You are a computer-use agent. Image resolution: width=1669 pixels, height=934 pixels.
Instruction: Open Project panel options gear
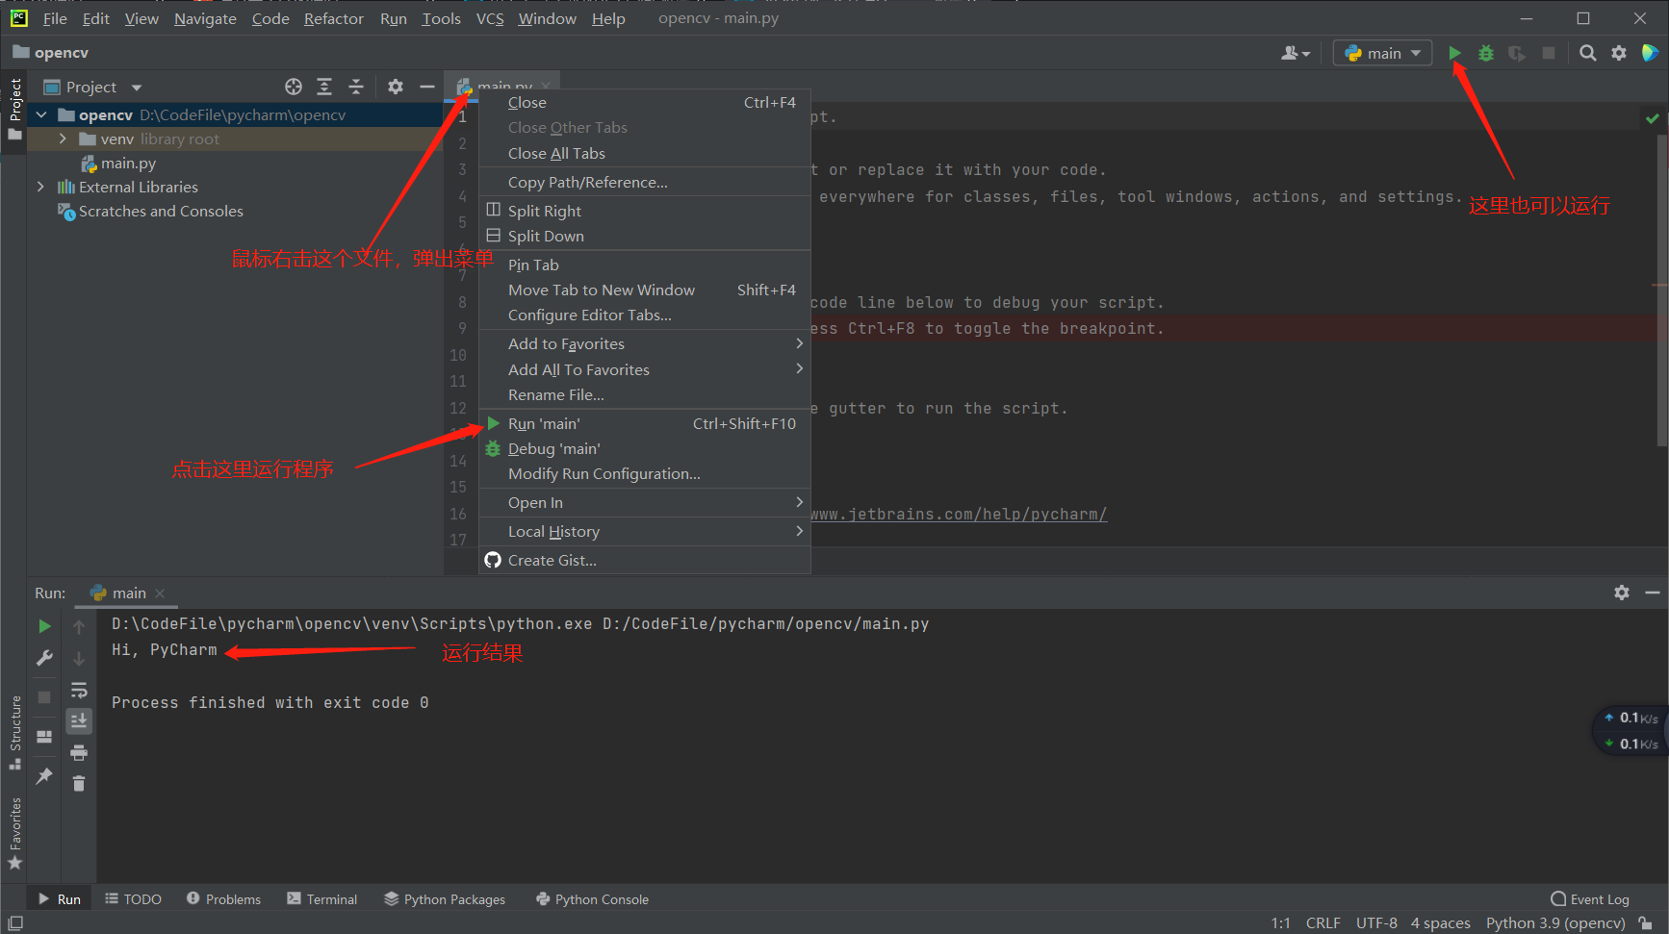coord(396,87)
